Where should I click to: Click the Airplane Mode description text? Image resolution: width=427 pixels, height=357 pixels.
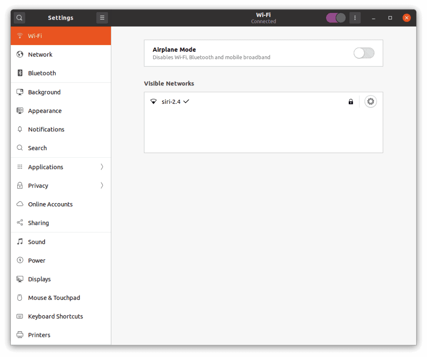pos(211,57)
